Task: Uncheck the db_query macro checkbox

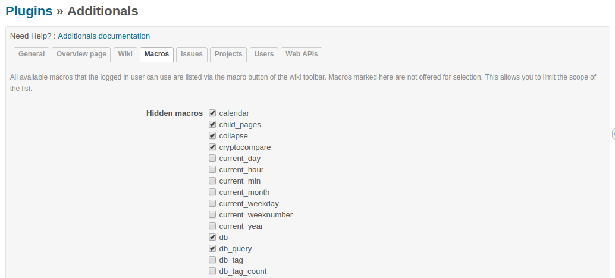Action: tap(212, 249)
